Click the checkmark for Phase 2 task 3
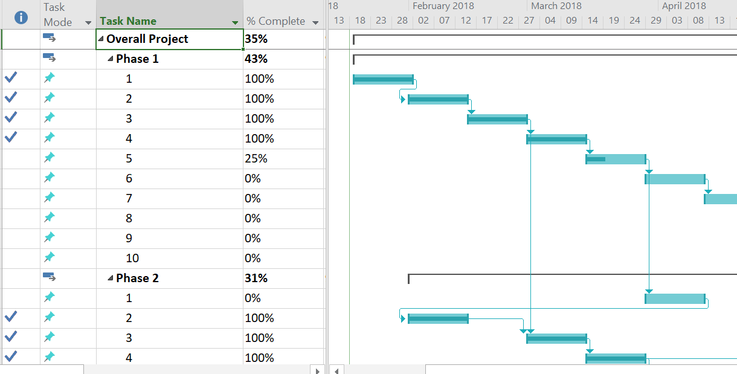Viewport: 737px width, 374px height. click(x=11, y=337)
